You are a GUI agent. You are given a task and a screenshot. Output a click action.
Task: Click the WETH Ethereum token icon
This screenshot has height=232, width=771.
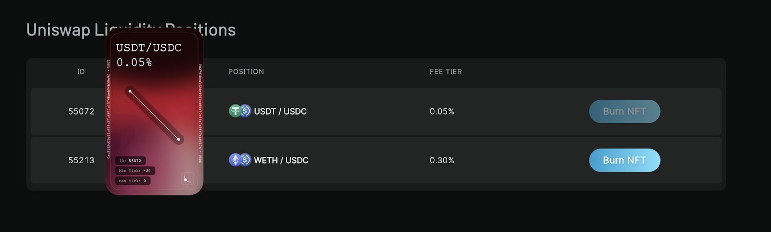[x=235, y=160]
